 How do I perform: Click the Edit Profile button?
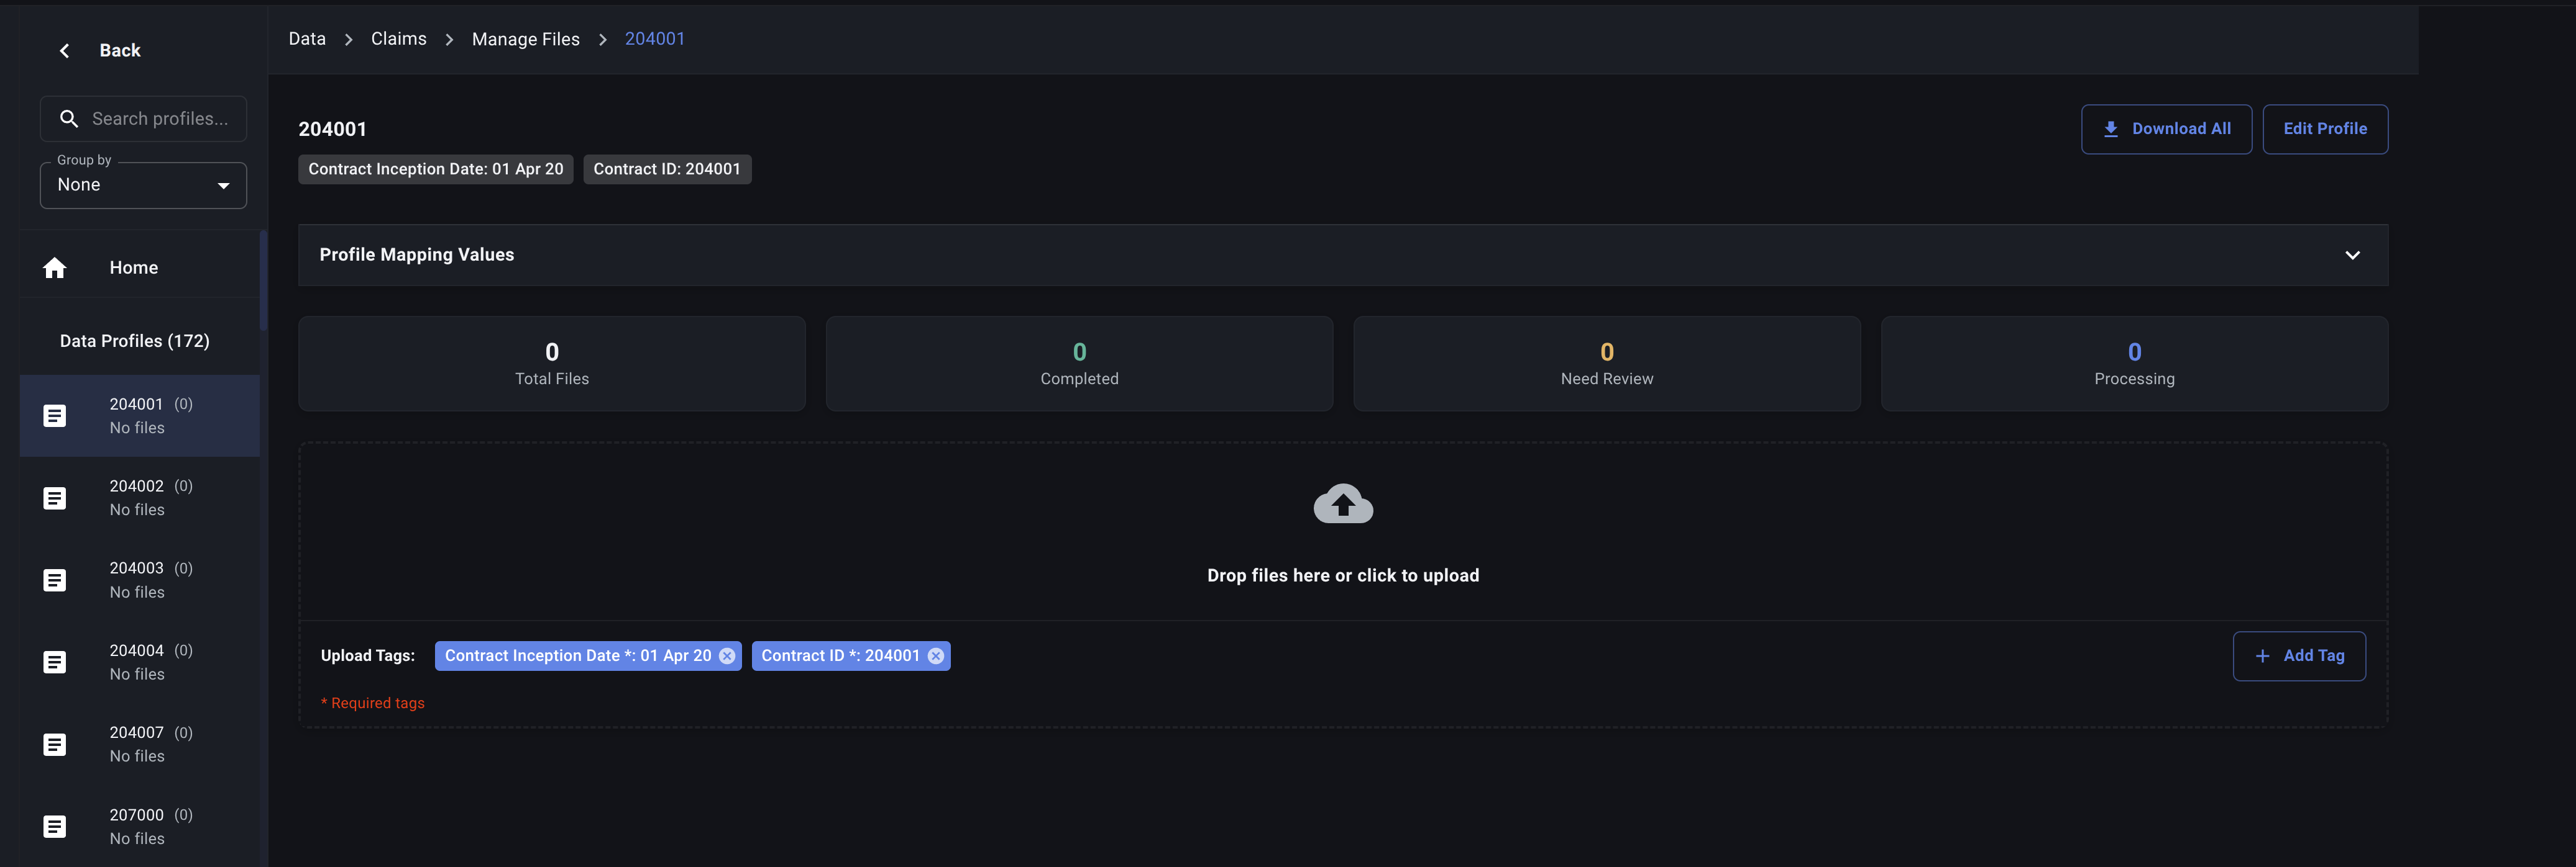pyautogui.click(x=2325, y=129)
